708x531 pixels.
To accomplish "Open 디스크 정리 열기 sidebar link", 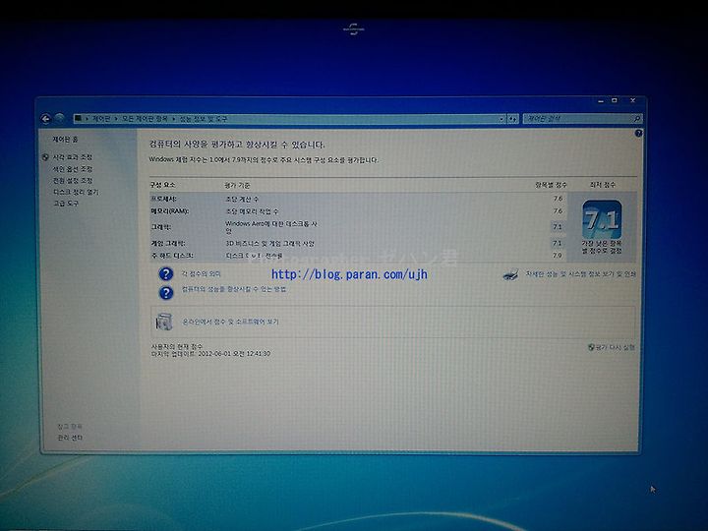I will [76, 192].
